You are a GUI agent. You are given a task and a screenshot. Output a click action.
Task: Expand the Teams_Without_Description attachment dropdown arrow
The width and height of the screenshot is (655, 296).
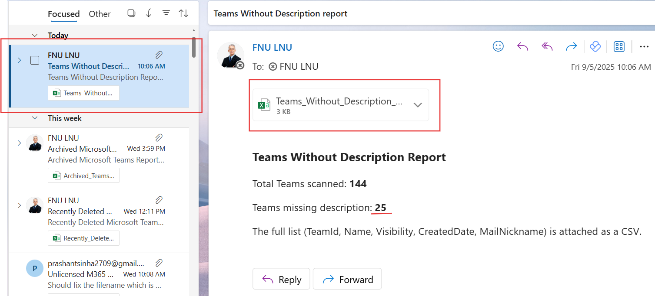(x=418, y=105)
